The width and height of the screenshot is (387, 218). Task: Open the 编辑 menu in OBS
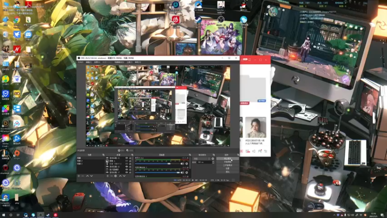click(x=89, y=62)
